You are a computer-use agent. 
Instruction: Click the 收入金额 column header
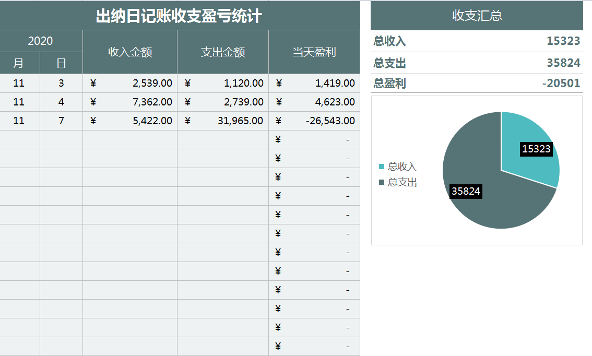coord(130,52)
